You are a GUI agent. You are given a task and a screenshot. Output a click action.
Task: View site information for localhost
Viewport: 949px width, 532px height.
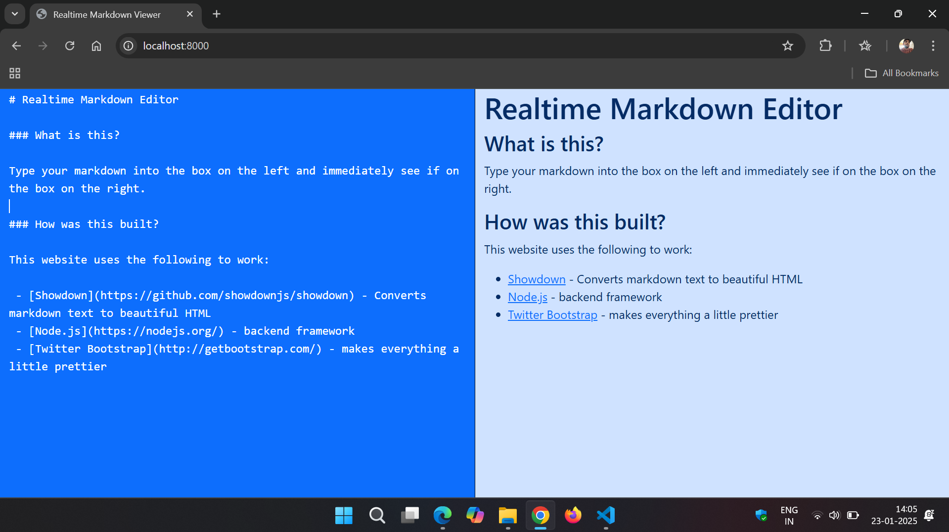coord(129,46)
